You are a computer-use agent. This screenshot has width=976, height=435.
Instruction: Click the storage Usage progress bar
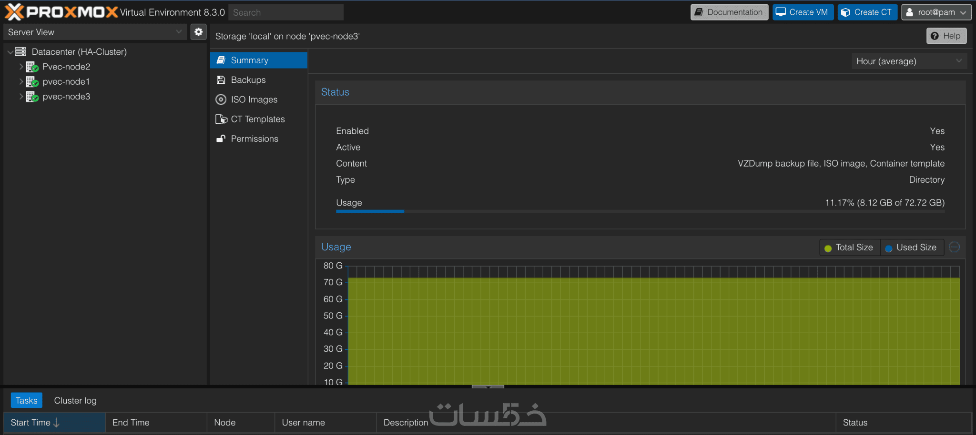[640, 211]
